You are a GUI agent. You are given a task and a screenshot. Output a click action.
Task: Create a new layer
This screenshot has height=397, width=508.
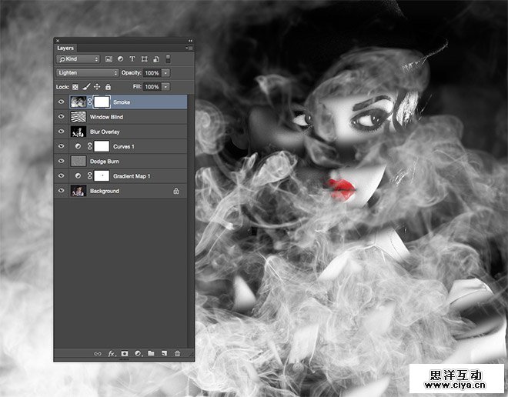(x=164, y=353)
